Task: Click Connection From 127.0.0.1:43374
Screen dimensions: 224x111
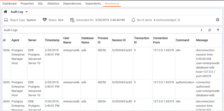Action: click(163, 101)
